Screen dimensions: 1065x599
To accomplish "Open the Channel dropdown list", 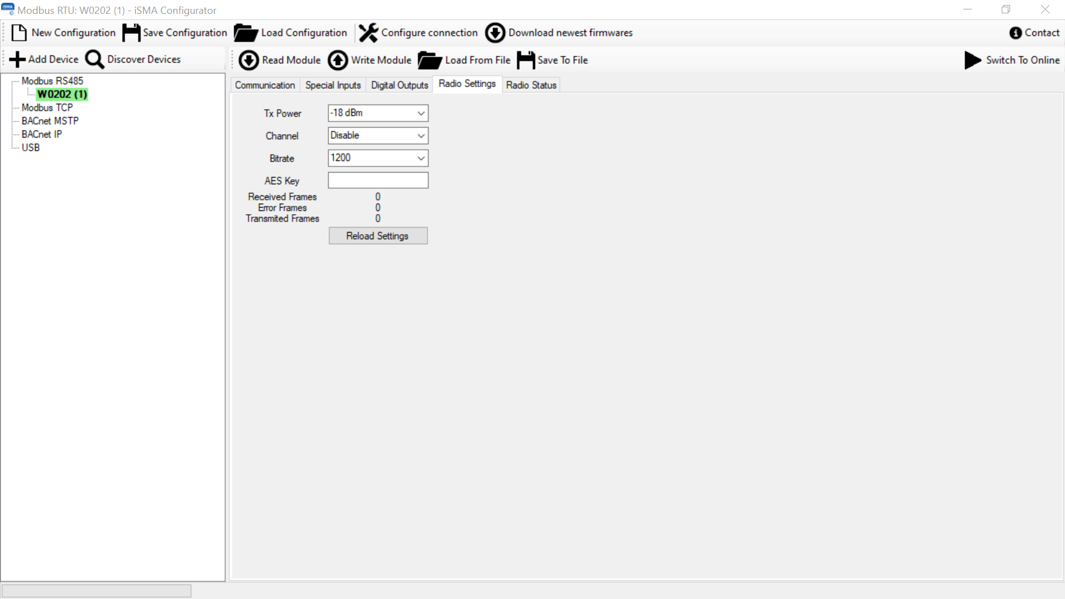I will 421,135.
